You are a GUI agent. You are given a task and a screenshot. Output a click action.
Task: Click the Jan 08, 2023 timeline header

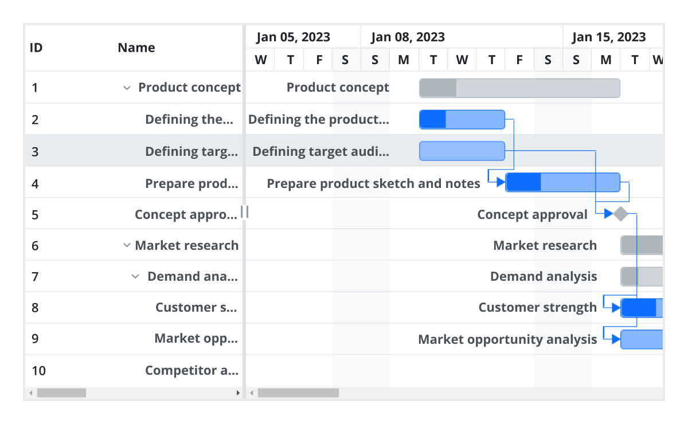click(408, 37)
